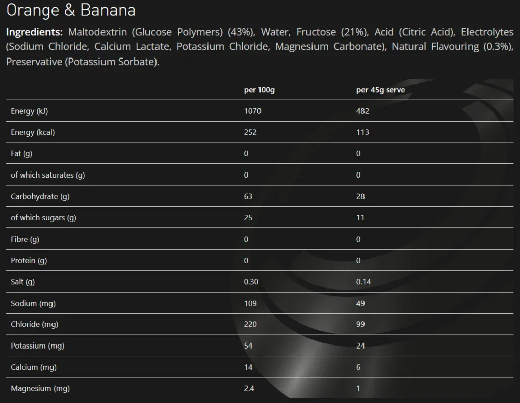This screenshot has height=403, width=520.
Task: Click the Energy (kJ) row label
Action: click(x=29, y=111)
